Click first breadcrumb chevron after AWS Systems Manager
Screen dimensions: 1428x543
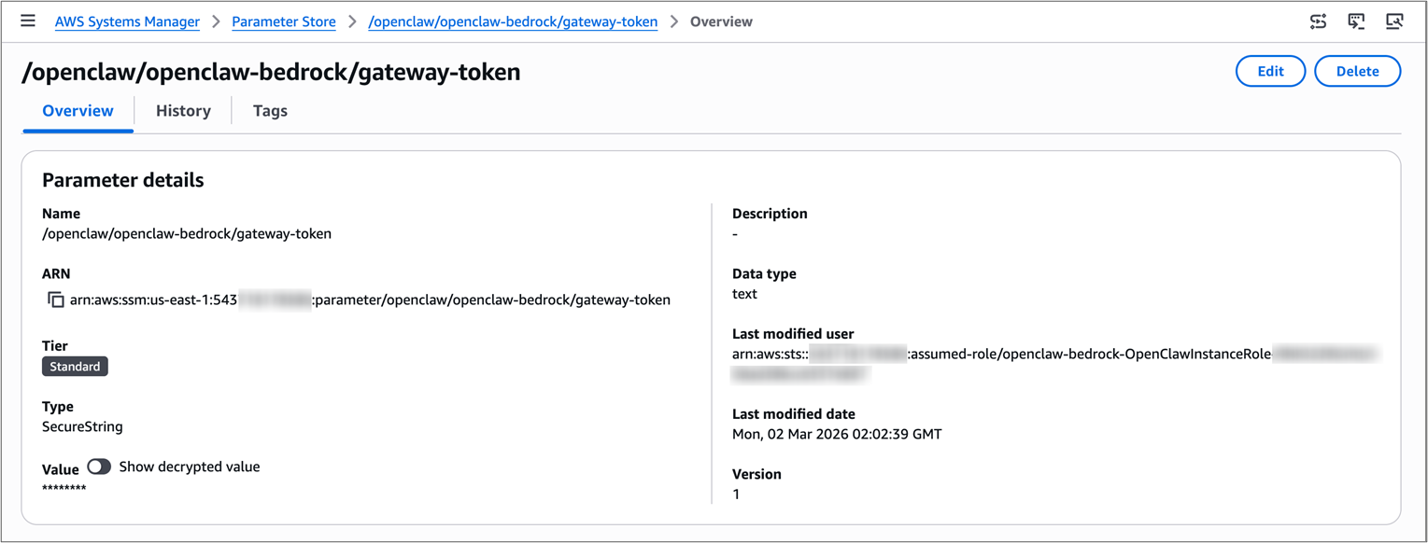tap(216, 21)
